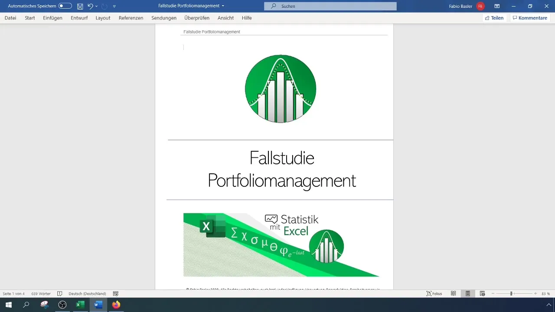The image size is (555, 312).
Task: Open the Einfügen tab
Action: point(53,18)
